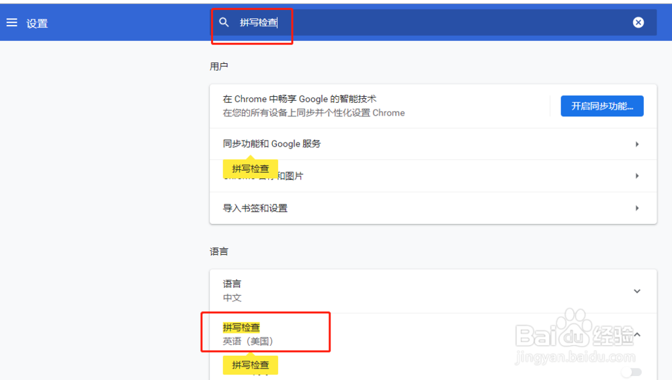Clear the search with the X icon
Viewport: 672px width, 380px height.
[638, 22]
